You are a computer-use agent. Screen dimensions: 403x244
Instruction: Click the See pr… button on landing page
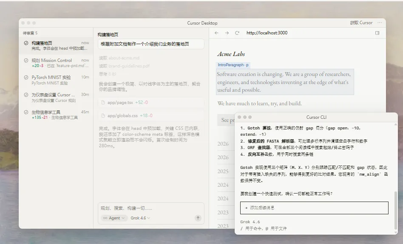pyautogui.click(x=226, y=120)
